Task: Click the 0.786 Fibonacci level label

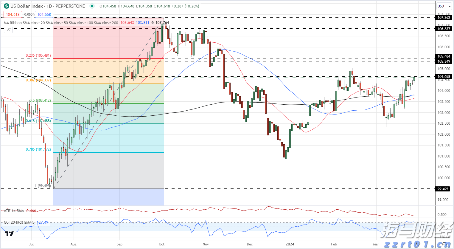Action: [38, 149]
